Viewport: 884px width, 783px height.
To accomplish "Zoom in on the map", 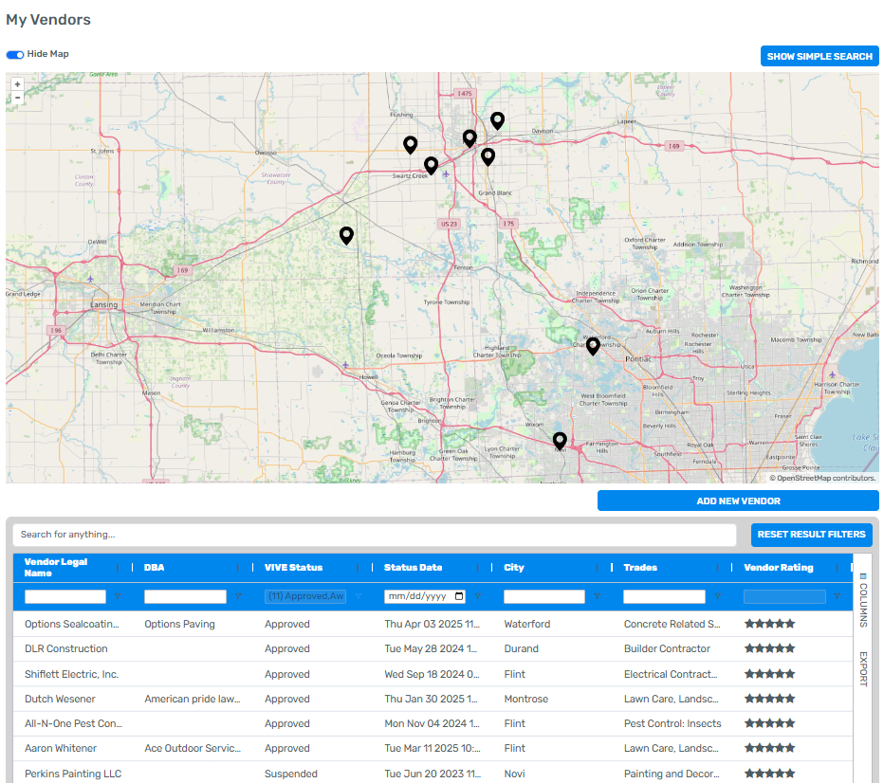I will point(17,84).
